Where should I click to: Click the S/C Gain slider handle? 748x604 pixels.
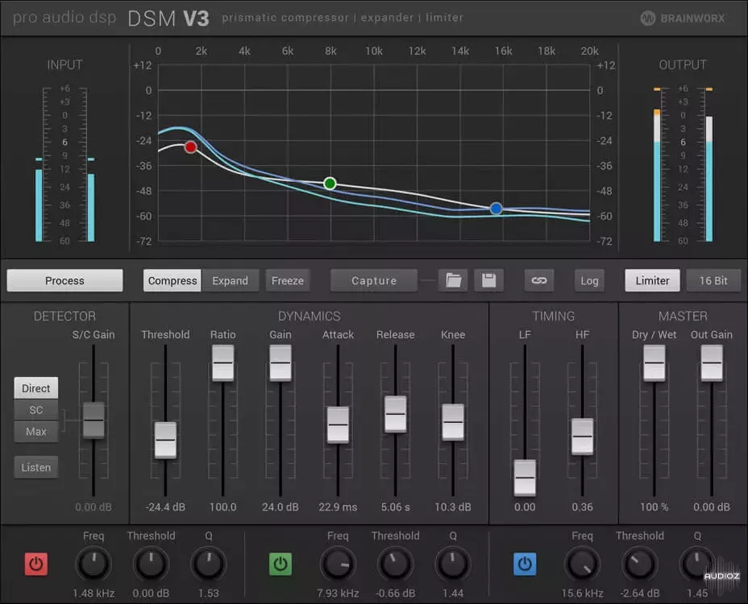[x=93, y=420]
